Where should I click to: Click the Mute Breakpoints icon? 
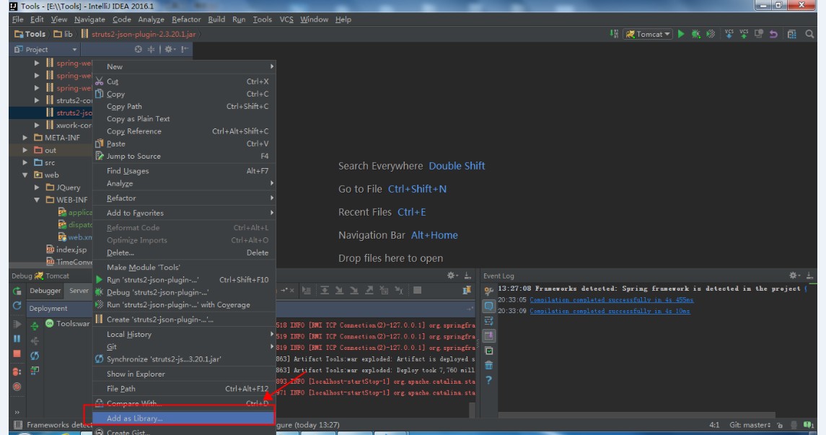coord(17,387)
